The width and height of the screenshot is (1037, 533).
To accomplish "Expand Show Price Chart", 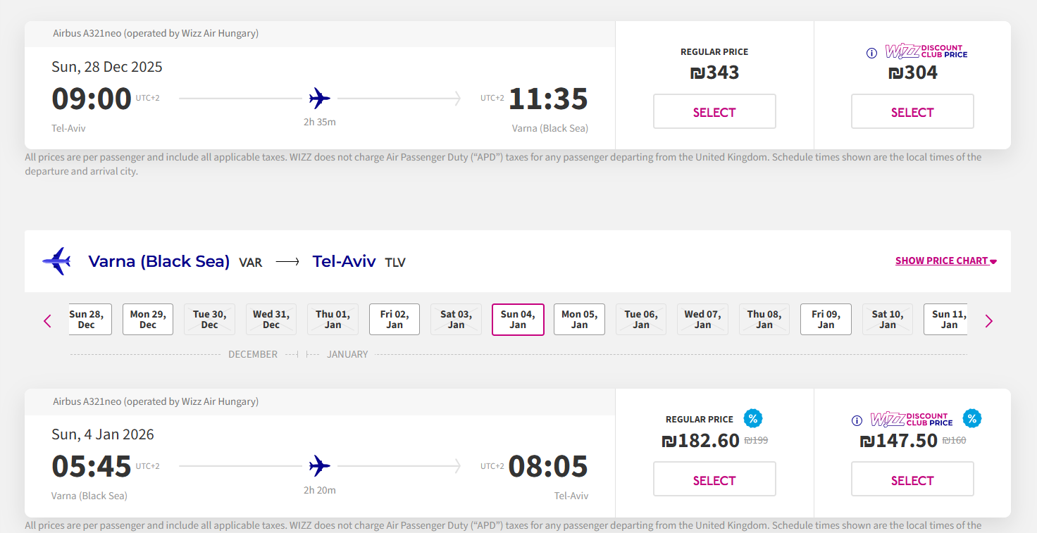I will coord(945,261).
